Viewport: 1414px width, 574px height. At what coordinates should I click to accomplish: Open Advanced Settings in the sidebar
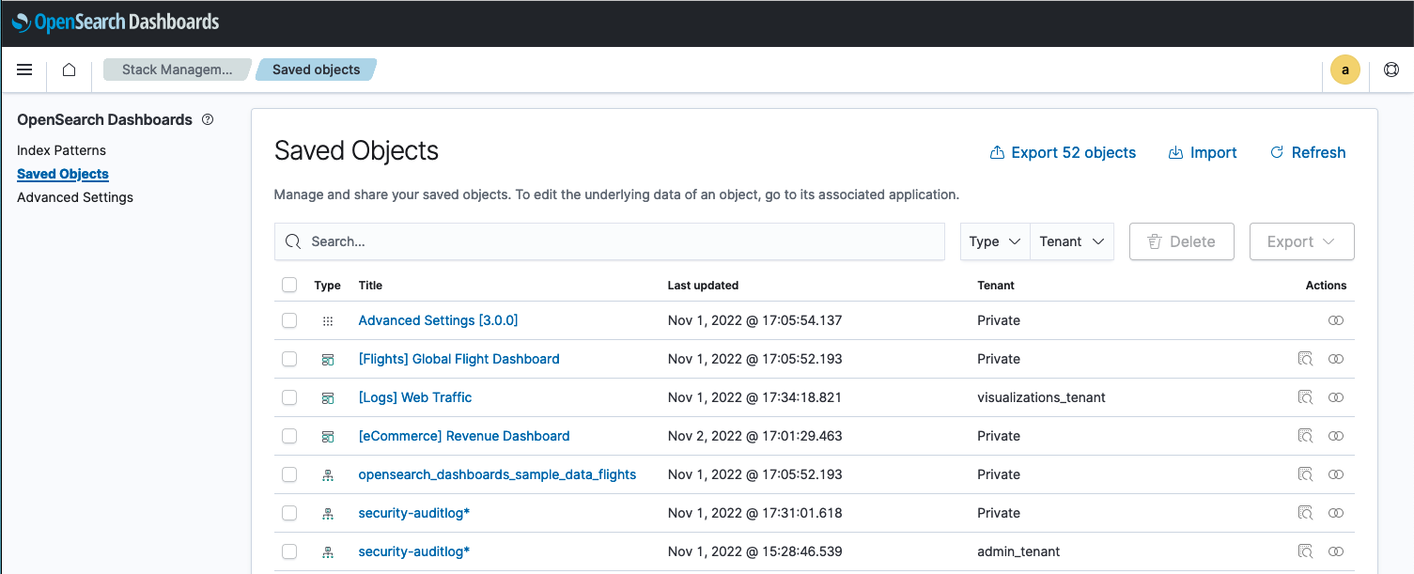75,197
